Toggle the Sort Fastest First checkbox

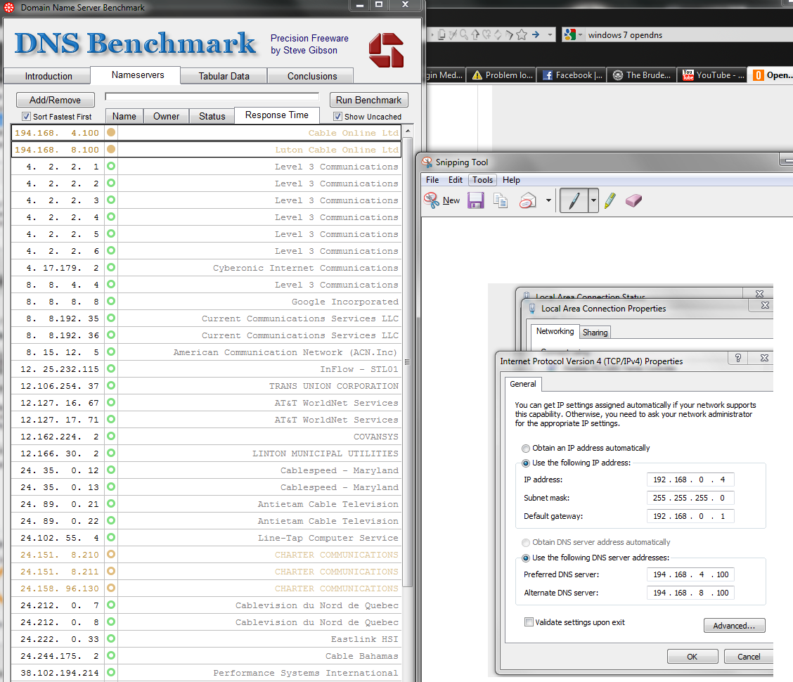26,117
